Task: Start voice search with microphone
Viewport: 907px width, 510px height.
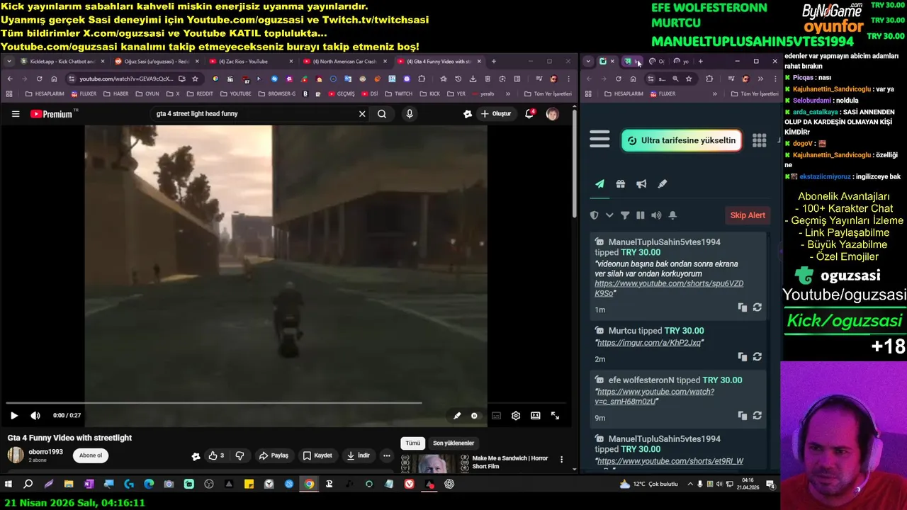Action: [410, 113]
